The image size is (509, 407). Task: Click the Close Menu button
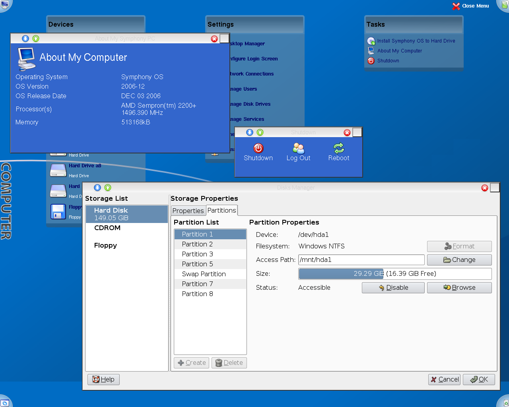pos(471,6)
